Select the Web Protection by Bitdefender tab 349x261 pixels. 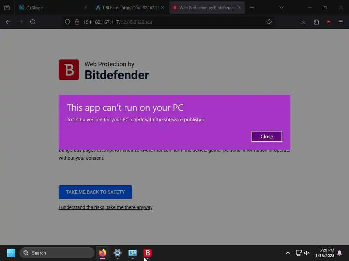(x=207, y=7)
